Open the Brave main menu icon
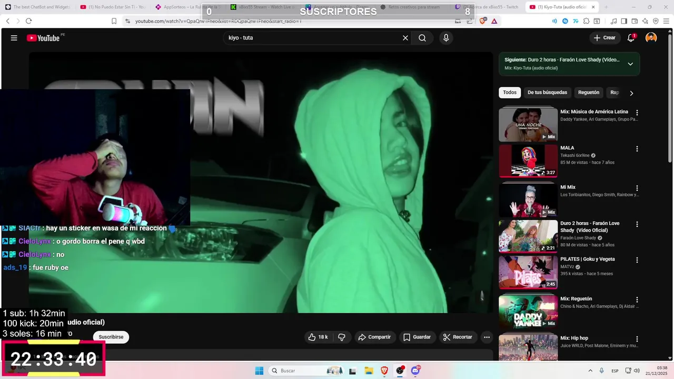The height and width of the screenshot is (379, 674). point(666,21)
